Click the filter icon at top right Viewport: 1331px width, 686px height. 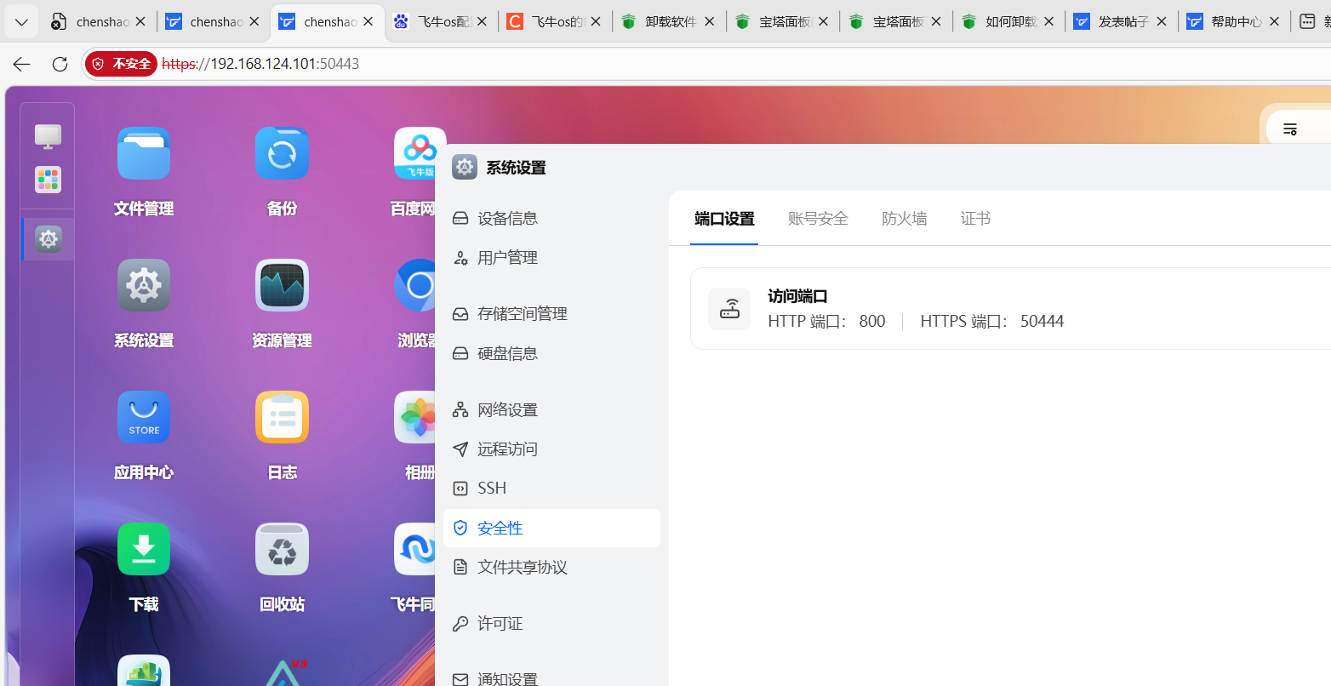[1289, 129]
